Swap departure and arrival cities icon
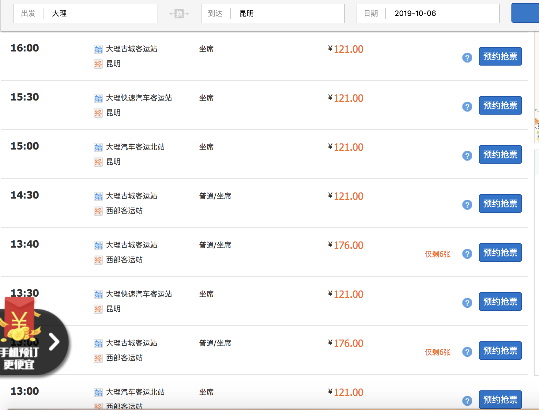 (179, 13)
